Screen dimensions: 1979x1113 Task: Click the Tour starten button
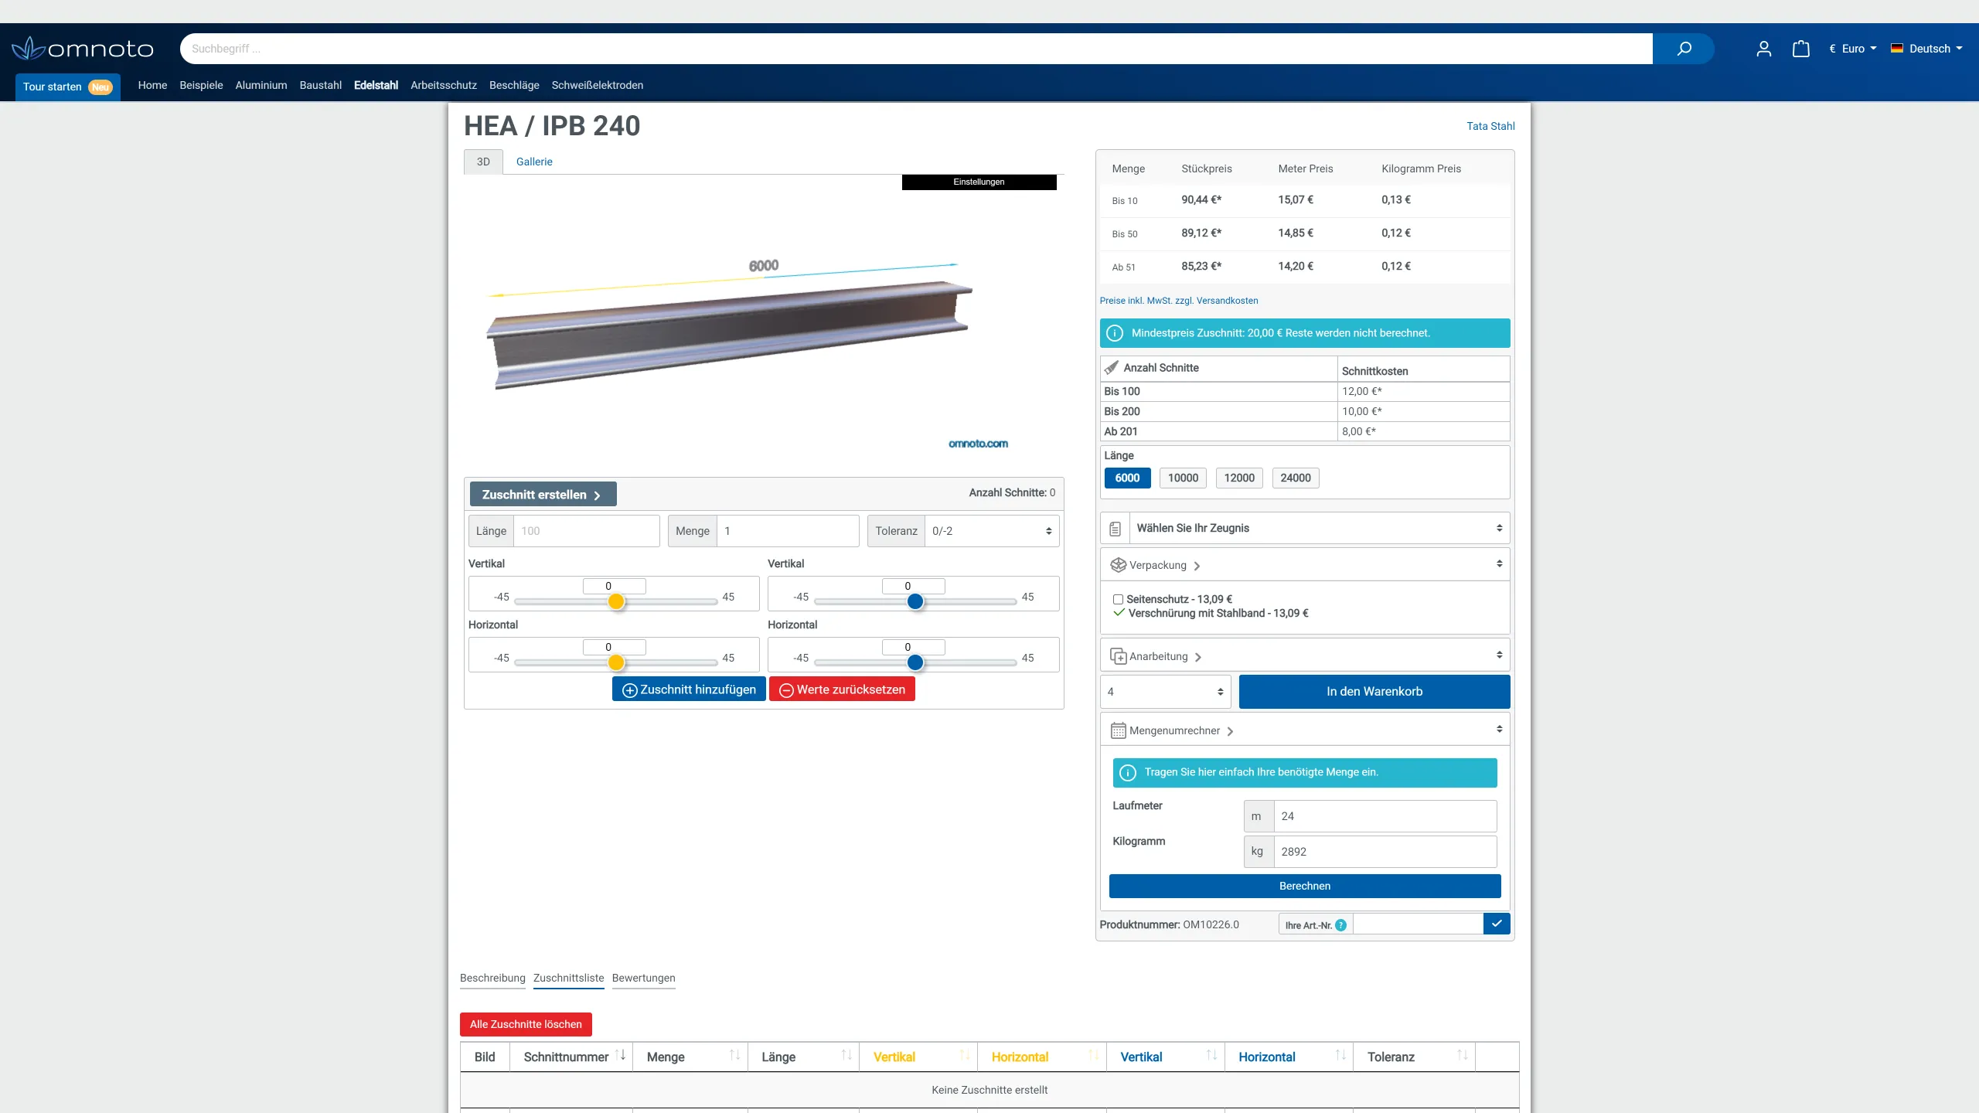tap(68, 87)
